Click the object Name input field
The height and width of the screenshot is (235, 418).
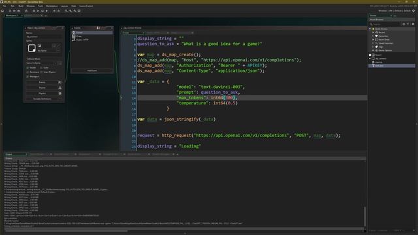[44, 37]
